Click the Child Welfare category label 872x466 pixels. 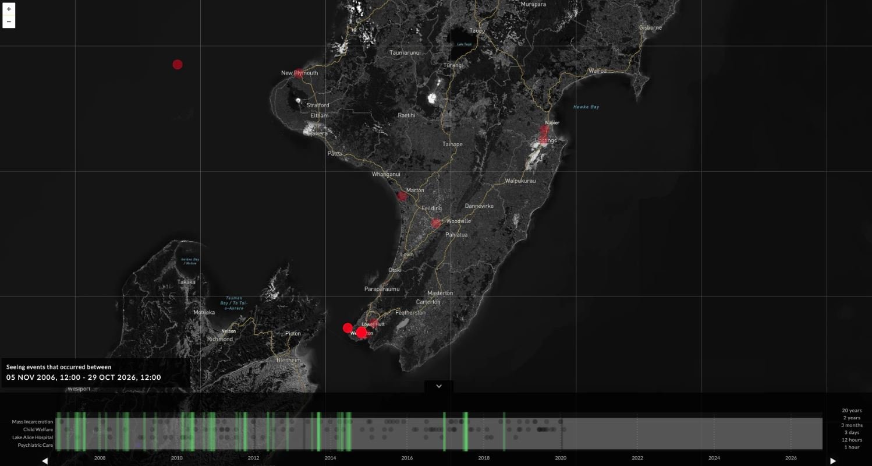pyautogui.click(x=38, y=429)
